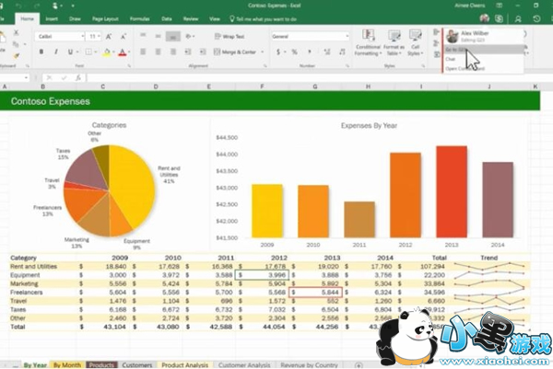Click the Fill Color bucket icon
The width and height of the screenshot is (553, 369).
point(107,52)
